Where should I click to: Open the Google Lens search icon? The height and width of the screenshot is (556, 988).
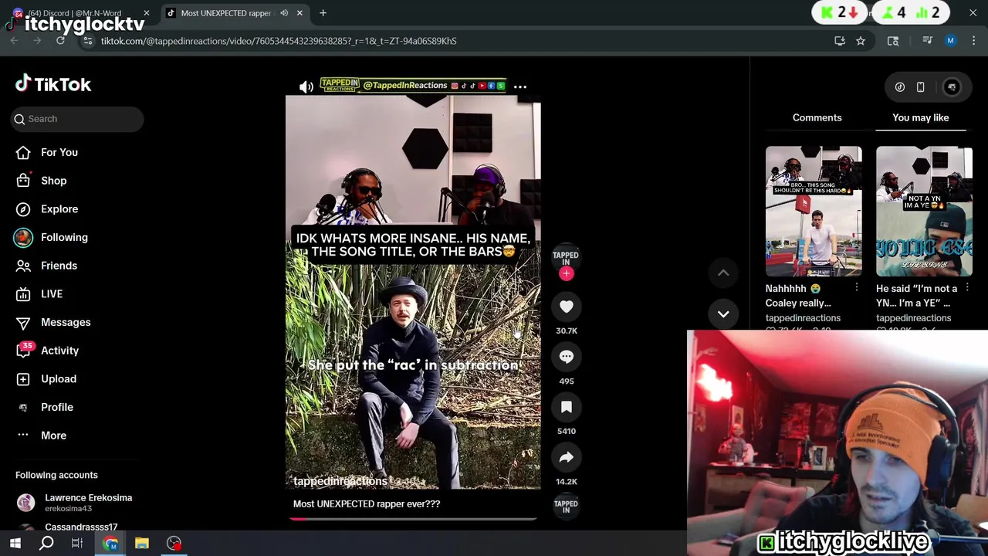(893, 41)
